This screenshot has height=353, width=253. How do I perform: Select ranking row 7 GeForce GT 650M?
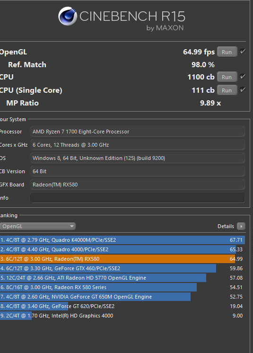click(x=122, y=297)
